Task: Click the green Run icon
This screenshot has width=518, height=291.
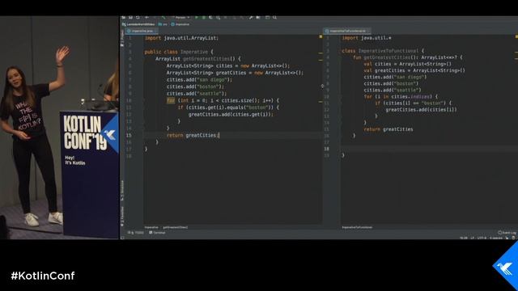Action: [x=196, y=18]
